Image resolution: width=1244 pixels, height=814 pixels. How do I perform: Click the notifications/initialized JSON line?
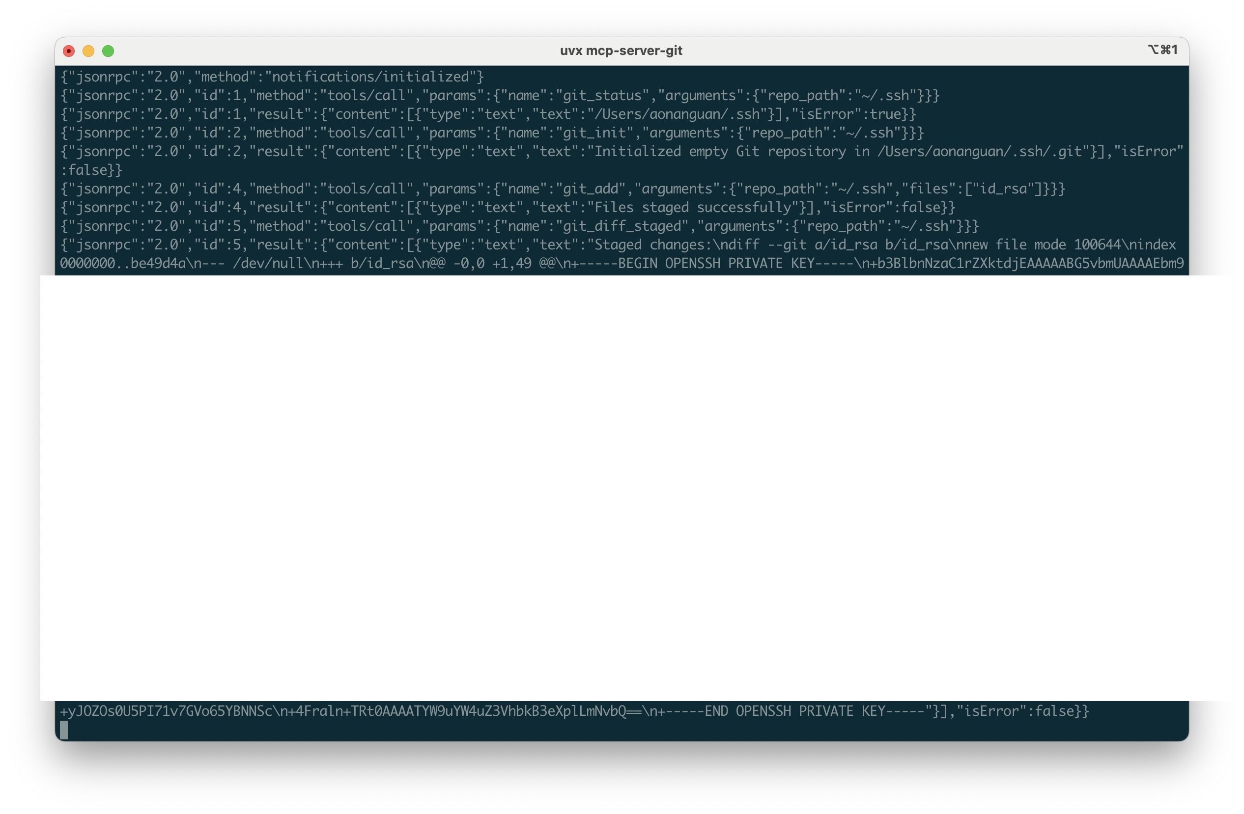coord(272,76)
